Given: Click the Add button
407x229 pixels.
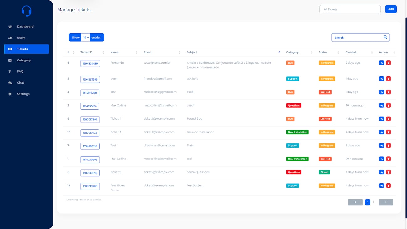Looking at the screenshot, I should pos(391,9).
